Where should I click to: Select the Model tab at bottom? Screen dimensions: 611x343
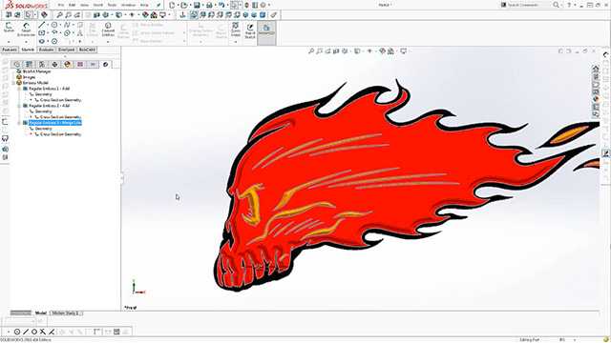pyautogui.click(x=40, y=313)
